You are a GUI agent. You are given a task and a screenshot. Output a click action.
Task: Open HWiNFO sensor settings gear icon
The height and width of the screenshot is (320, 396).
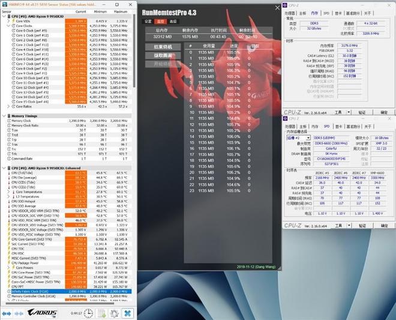(x=114, y=313)
